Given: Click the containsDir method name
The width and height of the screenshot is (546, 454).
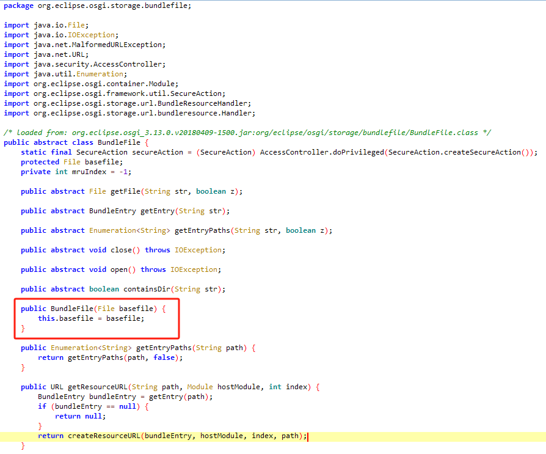Looking at the screenshot, I should [147, 288].
